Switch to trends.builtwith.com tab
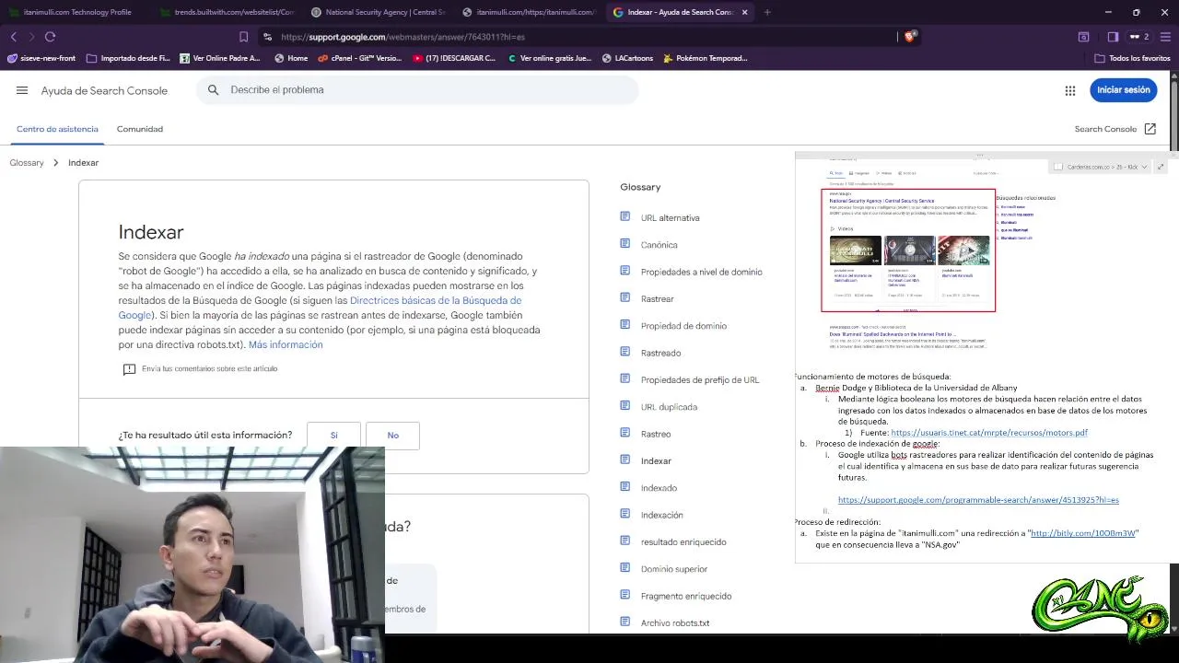The image size is (1179, 663). tap(227, 12)
